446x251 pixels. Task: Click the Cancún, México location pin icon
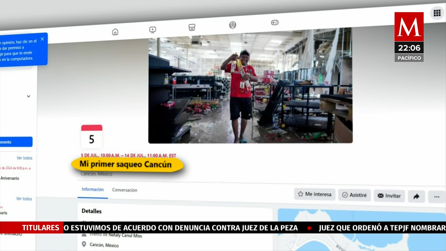[x=84, y=244]
